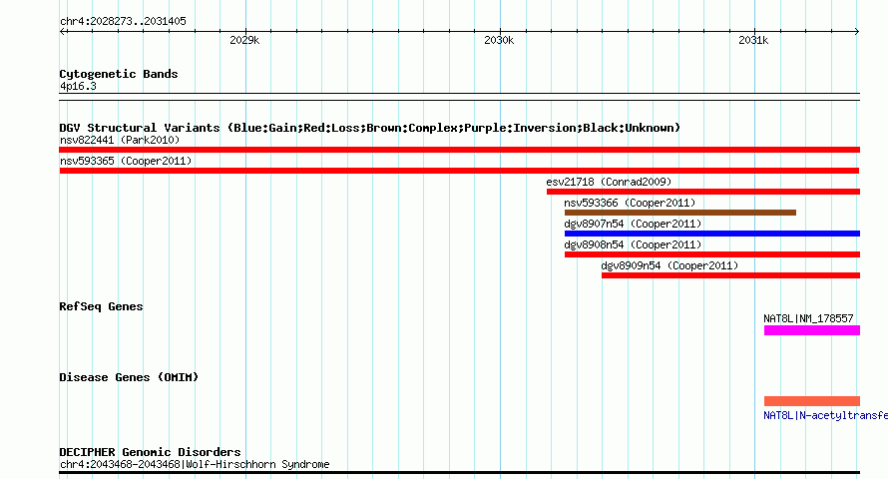This screenshot has width=888, height=479.
Task: Click the DECIPHER Genomic Disorders track title
Action: pyautogui.click(x=150, y=452)
